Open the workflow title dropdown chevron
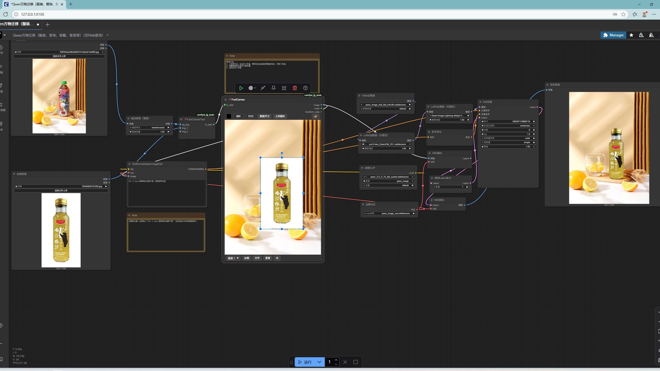 pyautogui.click(x=107, y=35)
